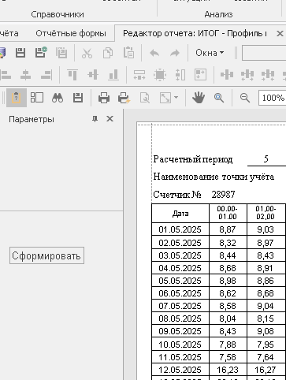
Task: Click the value cell 9,08
Action: point(266,331)
